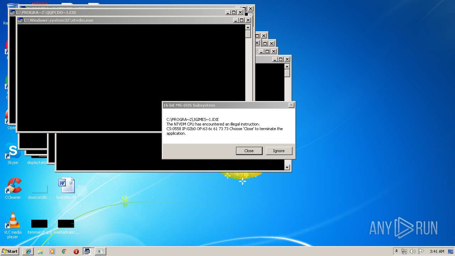Screen dimensions: 455x256
Task: Launch Internet Explorer from taskbar
Action: pos(28,251)
